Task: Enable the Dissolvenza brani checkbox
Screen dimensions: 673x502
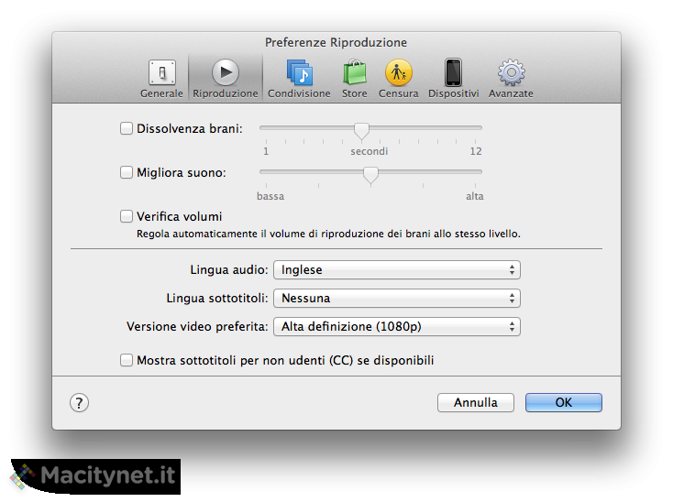Action: pos(127,128)
